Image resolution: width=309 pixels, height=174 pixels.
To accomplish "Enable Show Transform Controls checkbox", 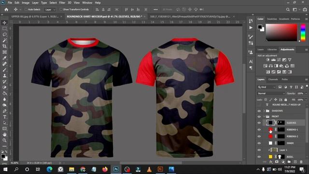I will [x=61, y=10].
